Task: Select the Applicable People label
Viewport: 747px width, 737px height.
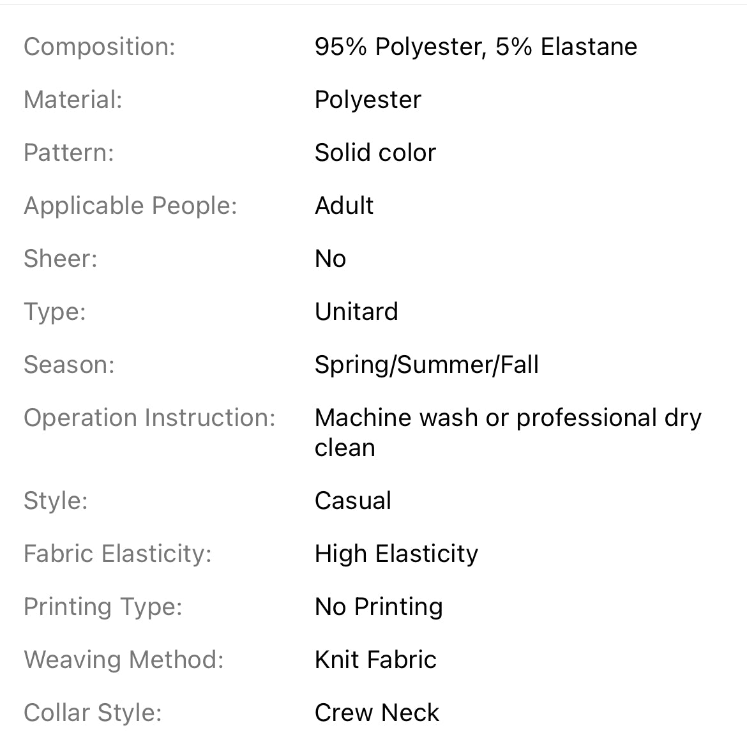Action: [130, 206]
